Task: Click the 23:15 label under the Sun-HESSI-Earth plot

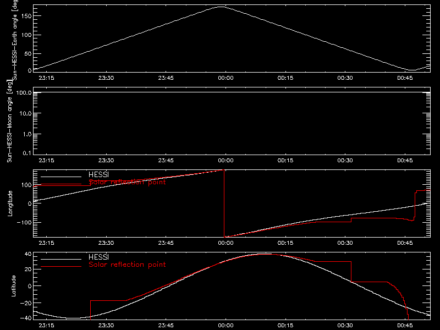Action: [46, 78]
